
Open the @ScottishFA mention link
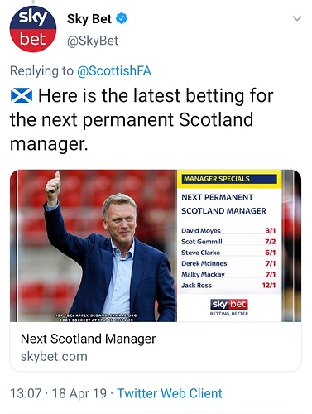(x=114, y=71)
